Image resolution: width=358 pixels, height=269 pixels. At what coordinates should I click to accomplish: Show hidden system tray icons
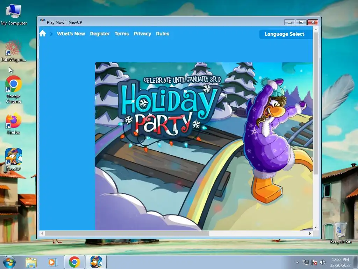point(297,262)
